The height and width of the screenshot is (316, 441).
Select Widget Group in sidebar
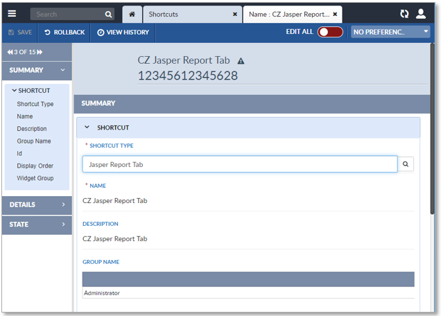(35, 178)
